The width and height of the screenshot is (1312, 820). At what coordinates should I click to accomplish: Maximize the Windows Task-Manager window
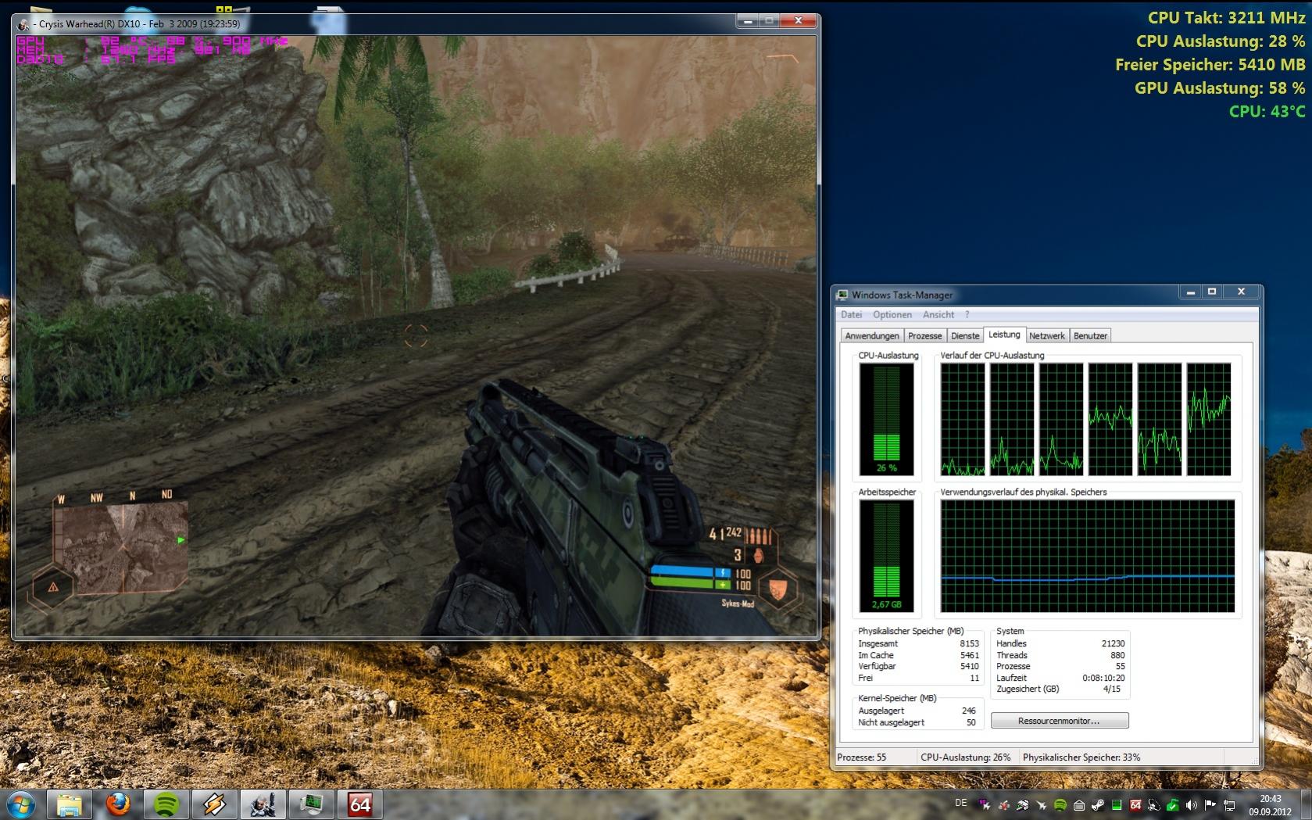point(1212,292)
